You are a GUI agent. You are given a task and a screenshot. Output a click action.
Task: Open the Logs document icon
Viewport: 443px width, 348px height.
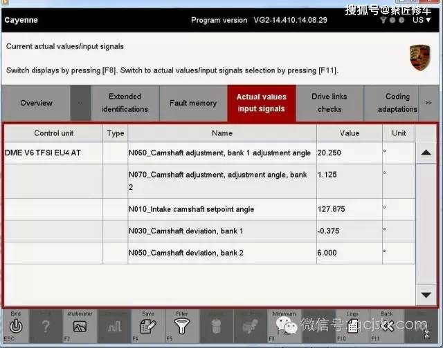352,326
